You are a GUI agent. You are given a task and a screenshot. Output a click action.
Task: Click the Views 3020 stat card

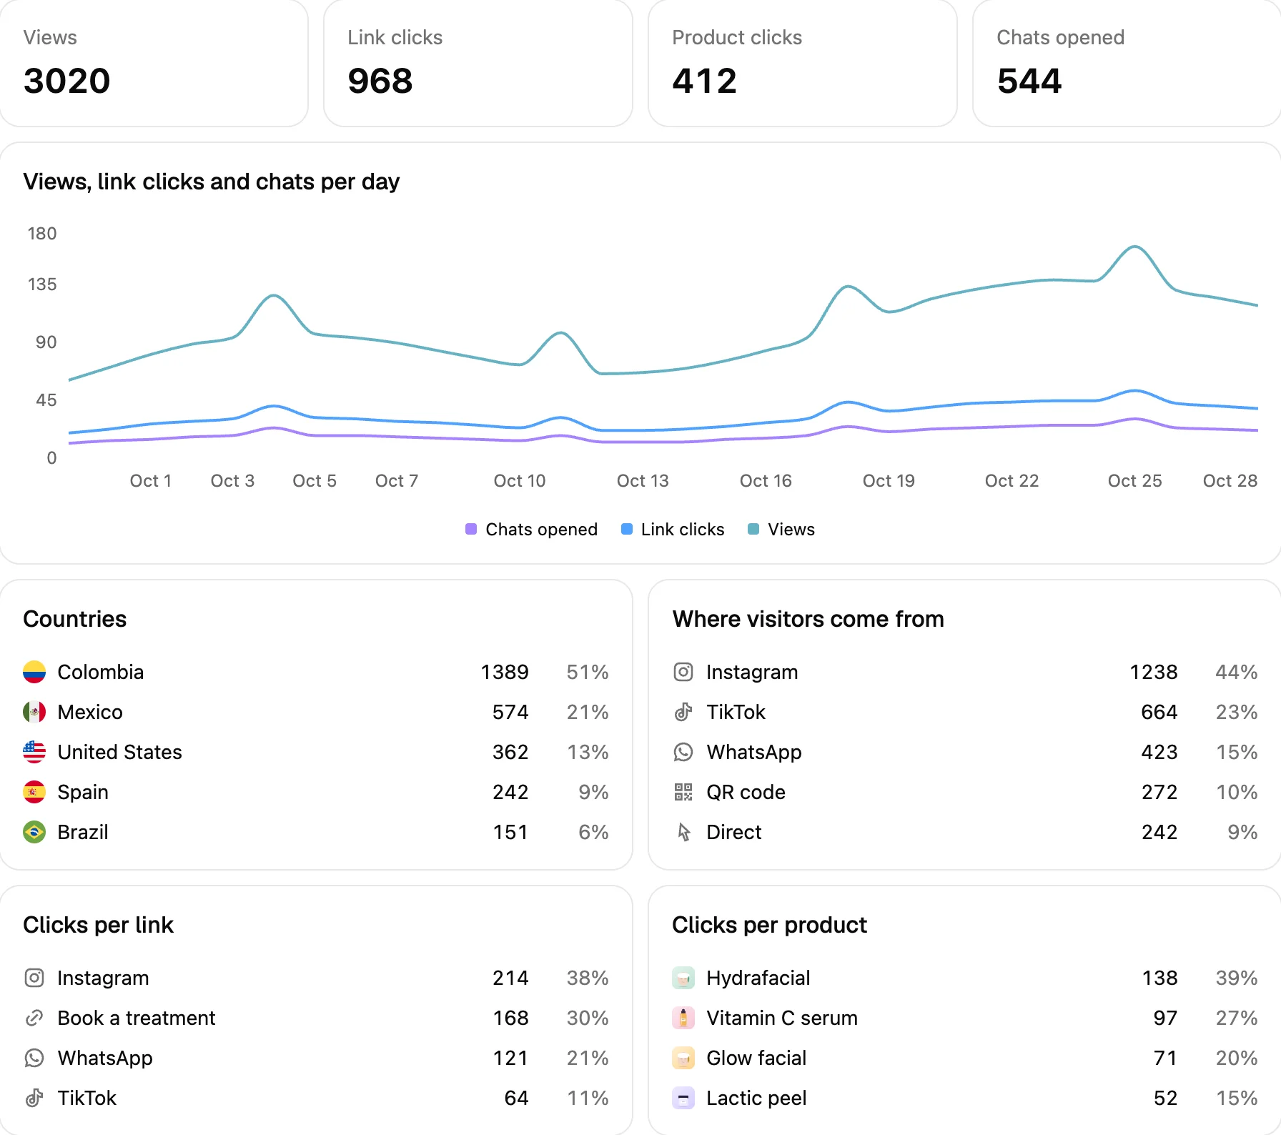tap(154, 63)
